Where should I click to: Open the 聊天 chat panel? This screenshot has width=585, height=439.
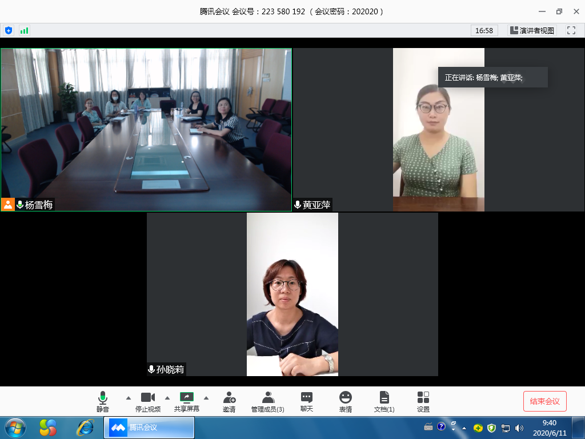(x=306, y=400)
